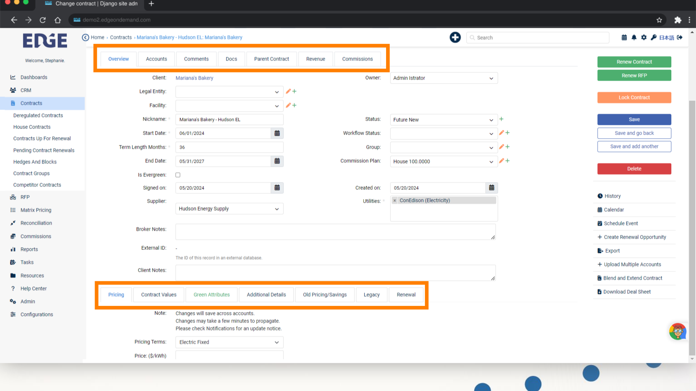Open the Status dropdown showing Future New

tap(444, 120)
